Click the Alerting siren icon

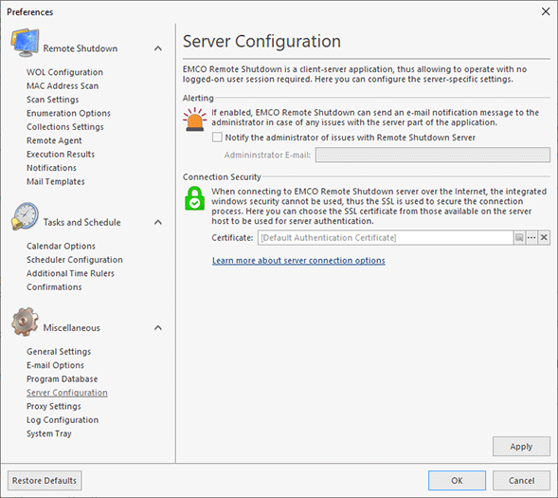click(x=194, y=120)
